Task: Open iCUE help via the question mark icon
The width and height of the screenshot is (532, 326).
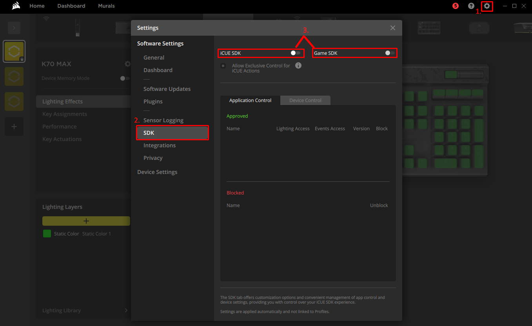Action: [471, 6]
